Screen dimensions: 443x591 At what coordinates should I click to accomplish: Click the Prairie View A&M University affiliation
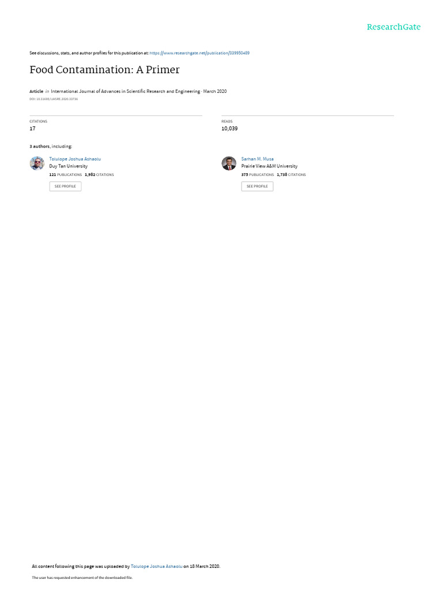[x=269, y=166]
